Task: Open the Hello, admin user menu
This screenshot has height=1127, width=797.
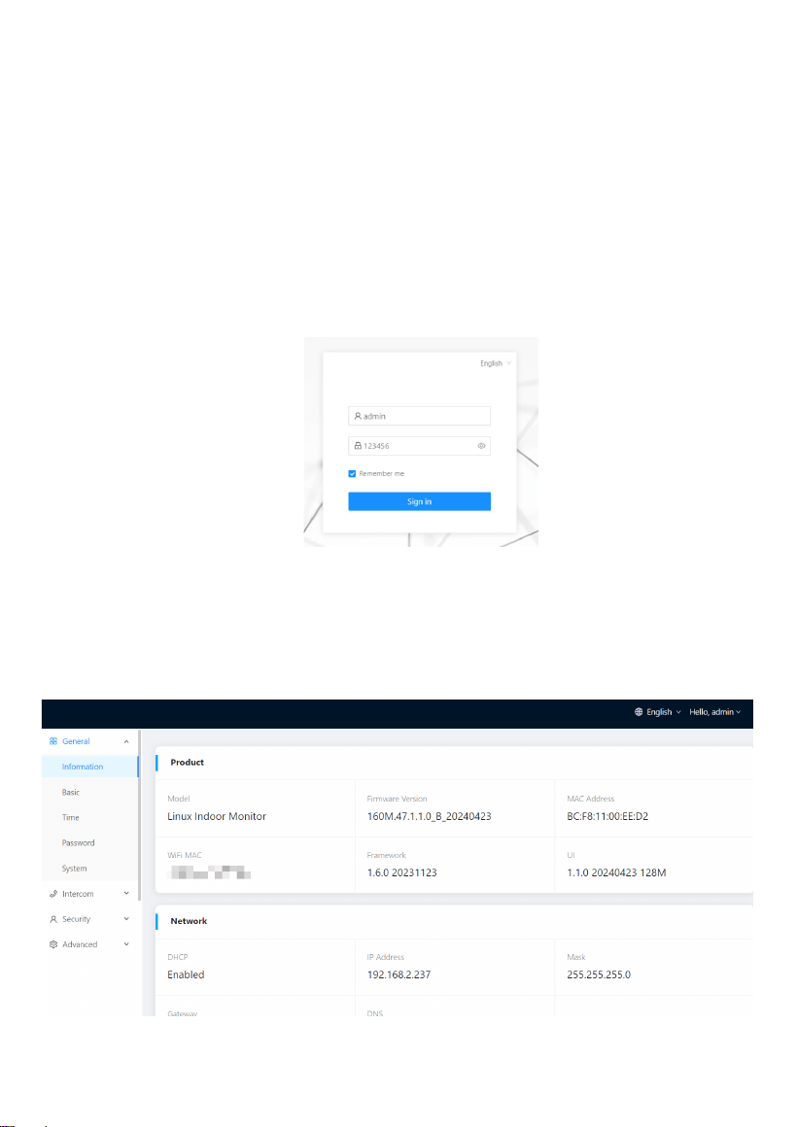Action: 715,712
